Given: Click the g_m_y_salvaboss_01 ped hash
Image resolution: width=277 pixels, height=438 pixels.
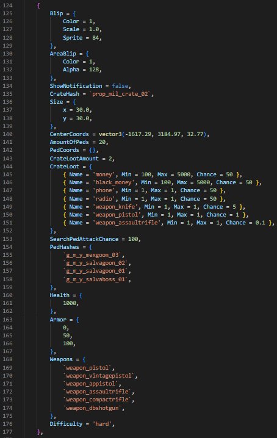Looking at the screenshot, I should [x=96, y=279].
